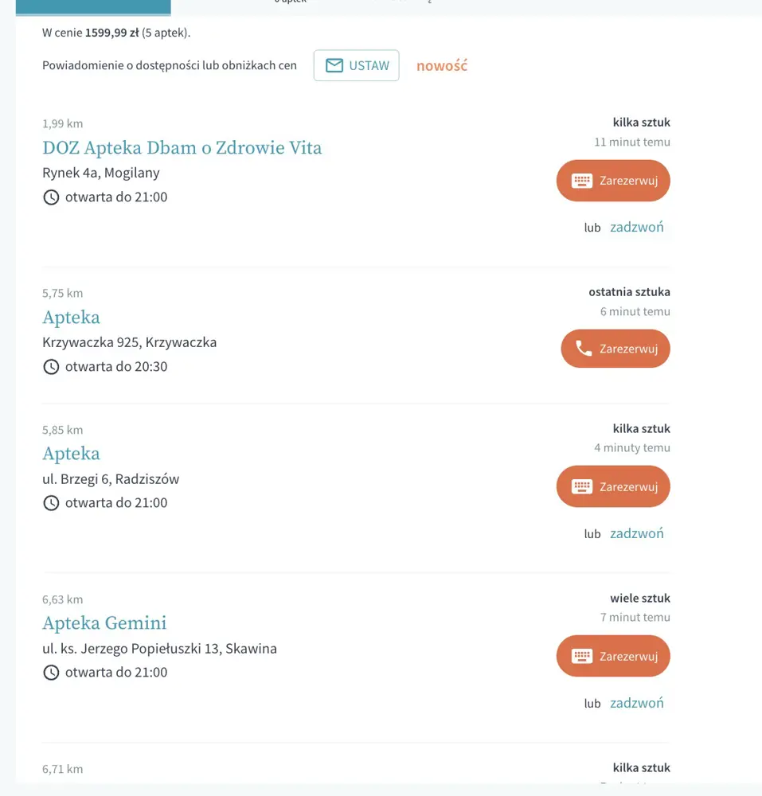Click clock icon beside Apteka Gemini hours
This screenshot has width=762, height=796.
(x=51, y=673)
